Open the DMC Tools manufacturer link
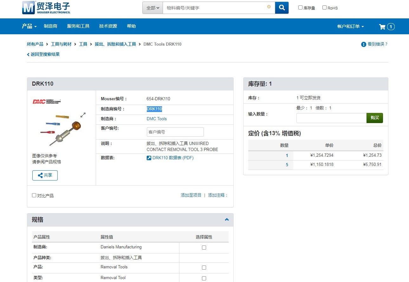Screen dimensions: 409x282 click(157, 119)
